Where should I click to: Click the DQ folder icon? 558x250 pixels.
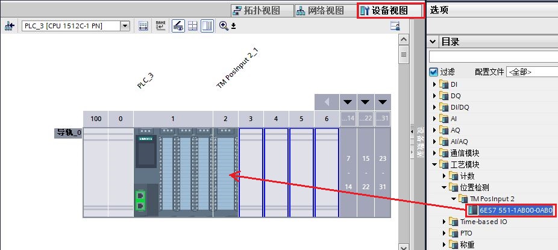pos(444,96)
